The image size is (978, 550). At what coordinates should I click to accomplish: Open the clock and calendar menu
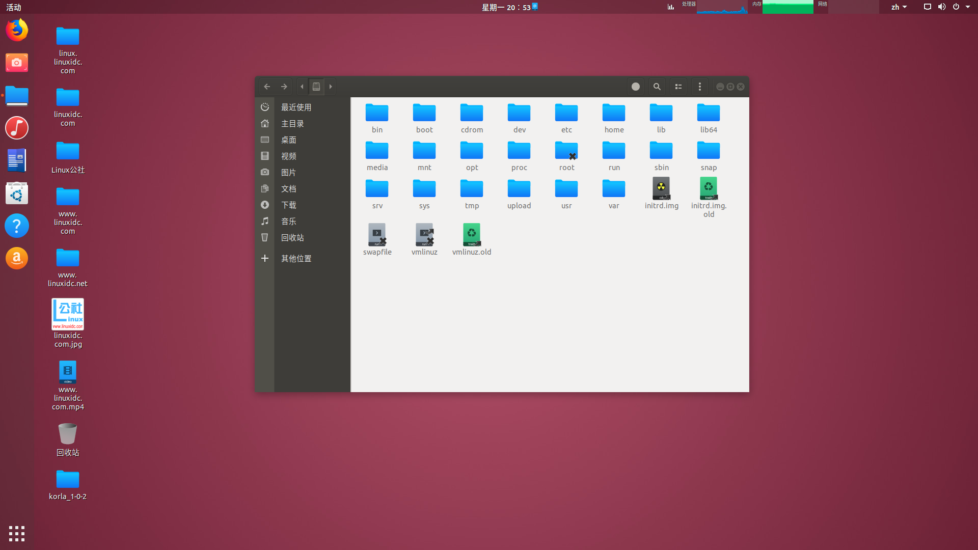tap(509, 7)
